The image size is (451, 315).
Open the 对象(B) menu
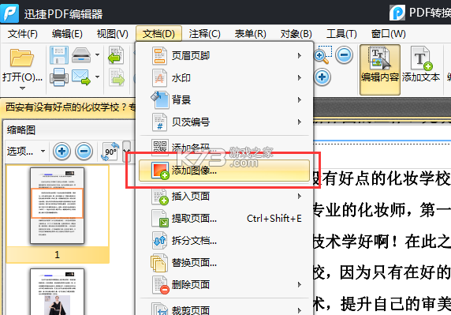pos(296,34)
